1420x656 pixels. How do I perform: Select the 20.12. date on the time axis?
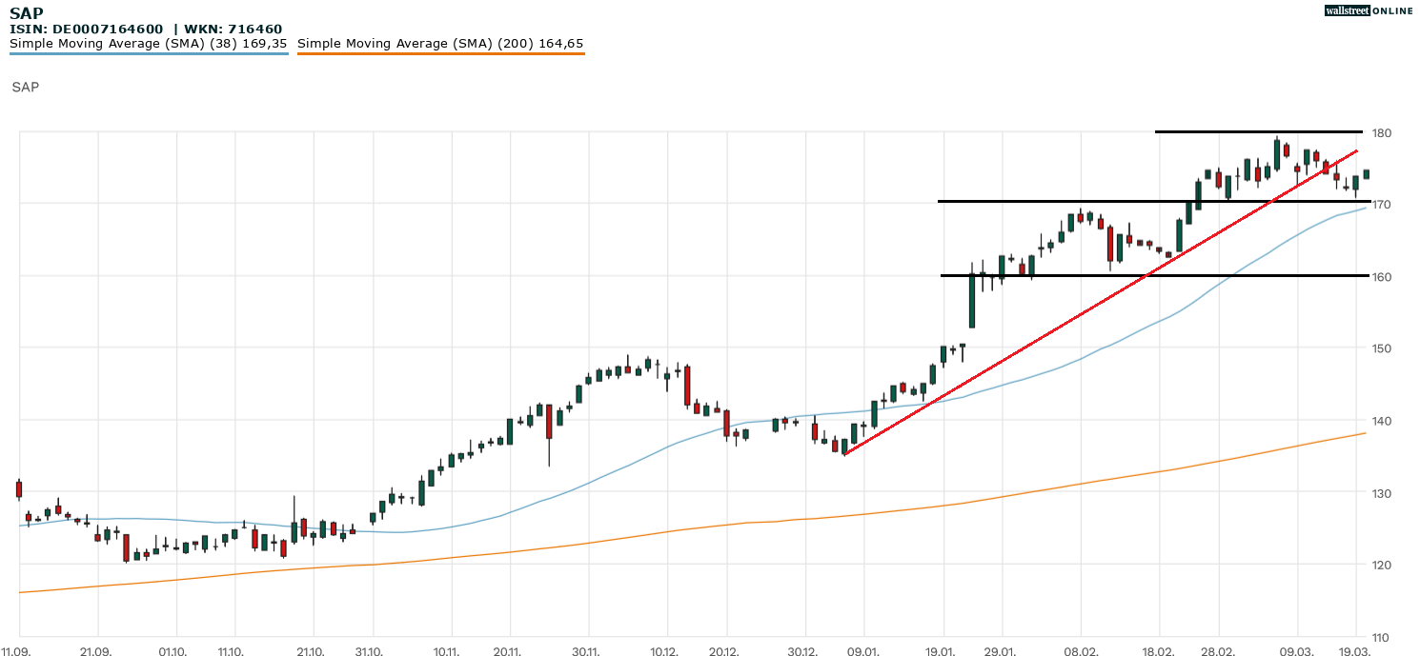[x=726, y=650]
